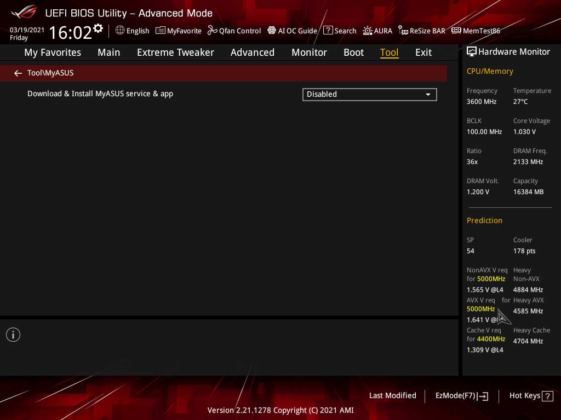The width and height of the screenshot is (561, 420).
Task: Open MyFavorite list icon
Action: 161,31
